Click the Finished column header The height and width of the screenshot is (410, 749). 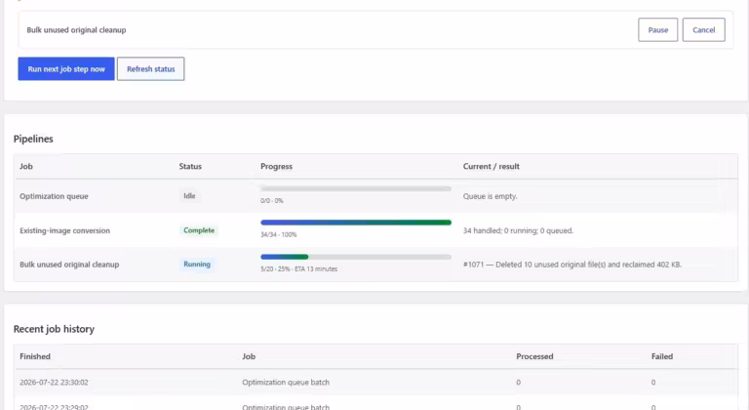tap(35, 356)
